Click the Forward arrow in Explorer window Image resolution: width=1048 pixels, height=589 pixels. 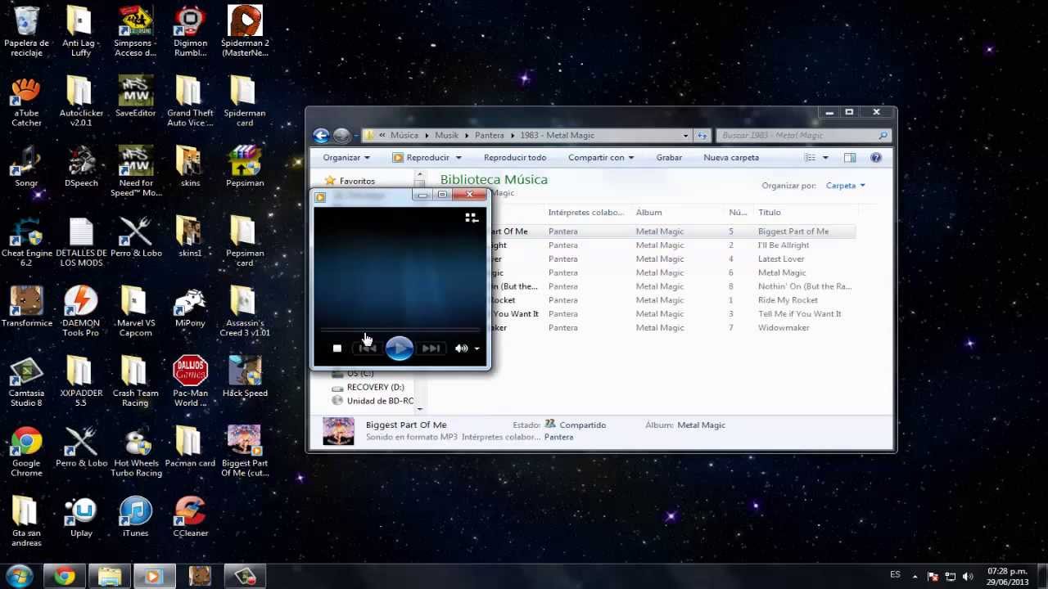[341, 136]
